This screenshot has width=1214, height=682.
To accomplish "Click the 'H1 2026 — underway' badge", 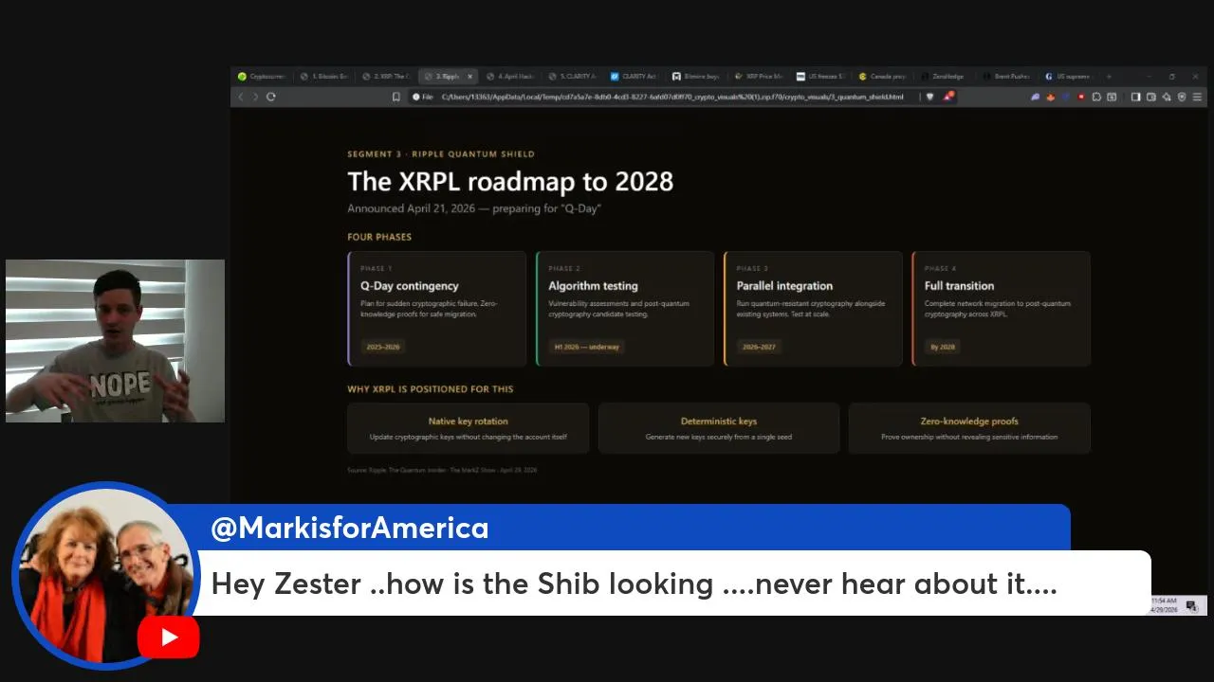I will click(586, 347).
